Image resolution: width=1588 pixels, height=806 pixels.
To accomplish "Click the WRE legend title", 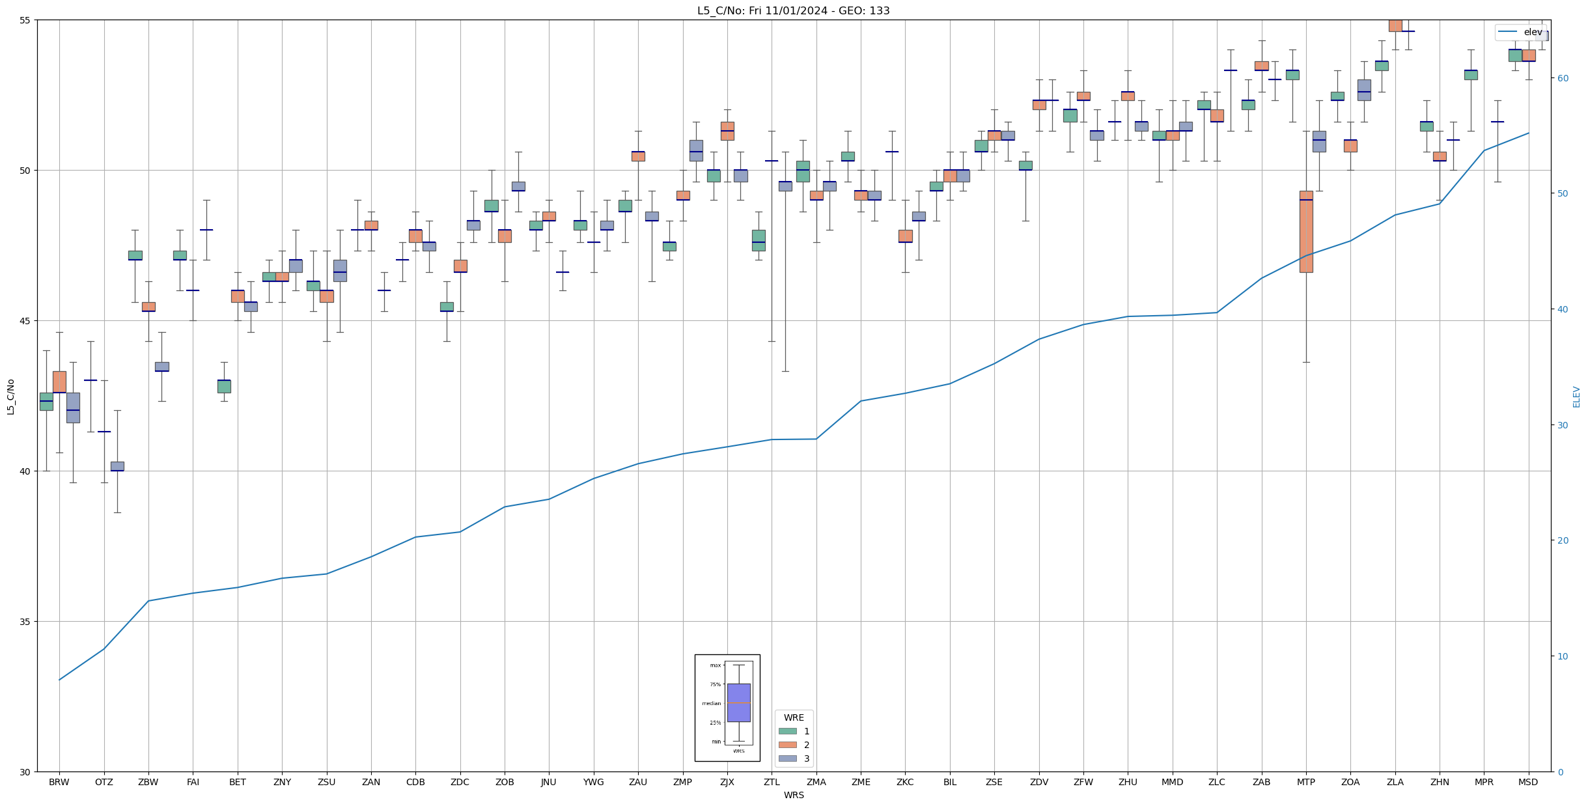I will [x=793, y=717].
